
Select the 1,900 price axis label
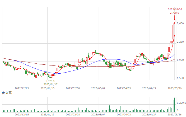(180, 60)
